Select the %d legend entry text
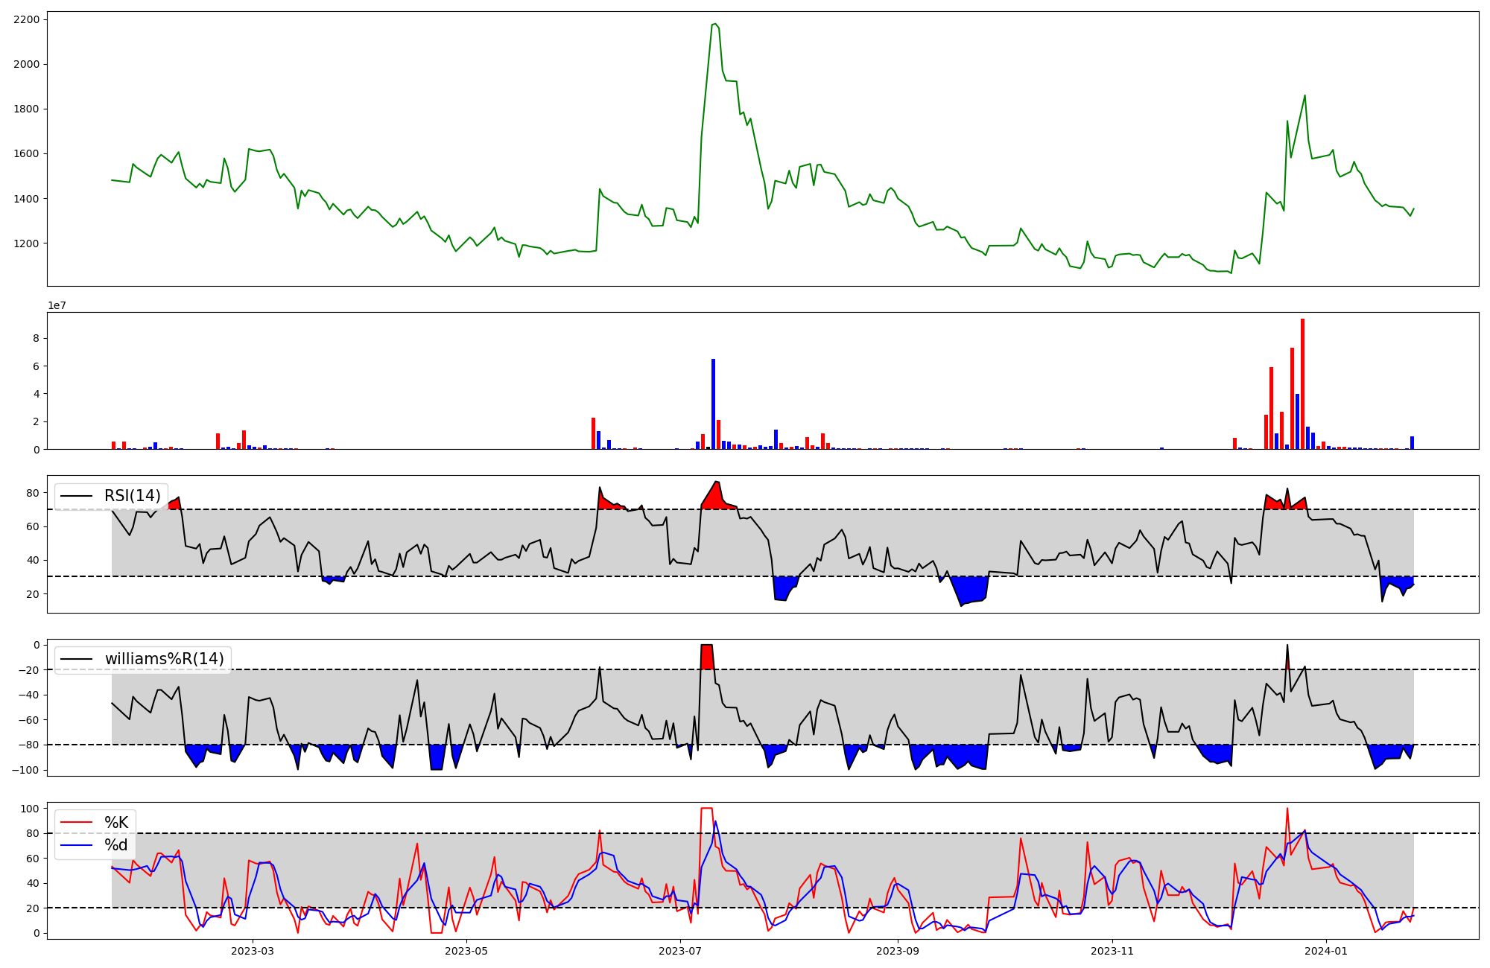 coord(116,845)
